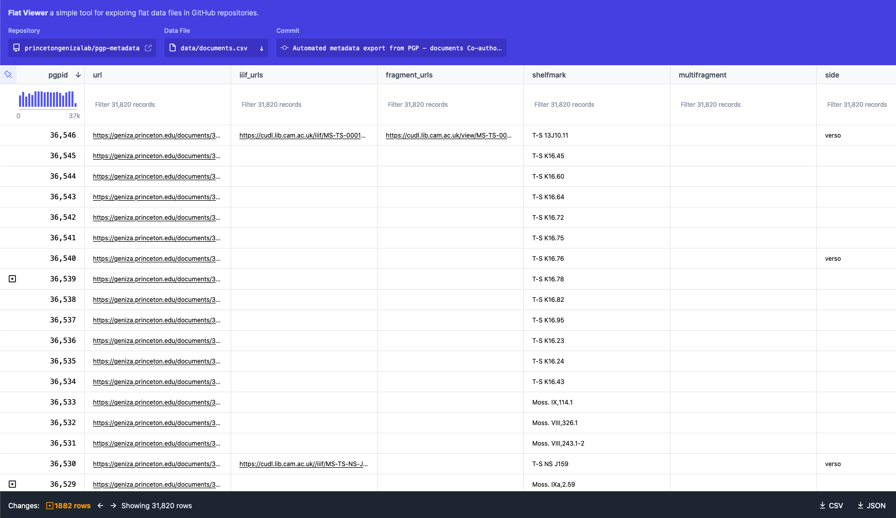This screenshot has width=896, height=518.
Task: Select the princetongenizalab/pgp-metadata repository field
Action: click(x=82, y=48)
